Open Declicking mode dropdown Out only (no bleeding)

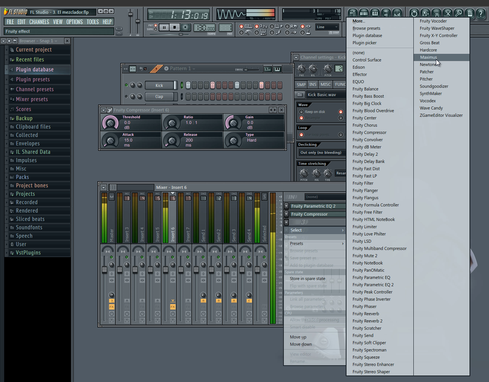click(322, 153)
